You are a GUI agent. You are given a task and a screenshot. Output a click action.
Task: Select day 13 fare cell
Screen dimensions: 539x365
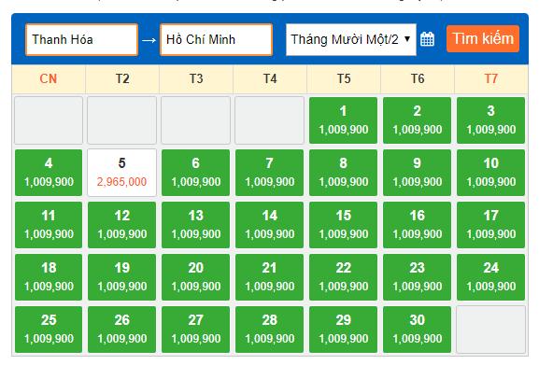click(195, 225)
